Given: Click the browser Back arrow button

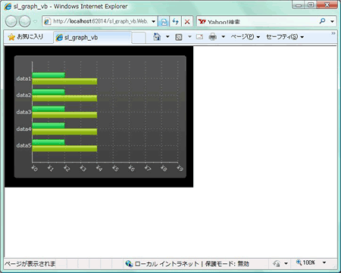Looking at the screenshot, I should point(11,21).
